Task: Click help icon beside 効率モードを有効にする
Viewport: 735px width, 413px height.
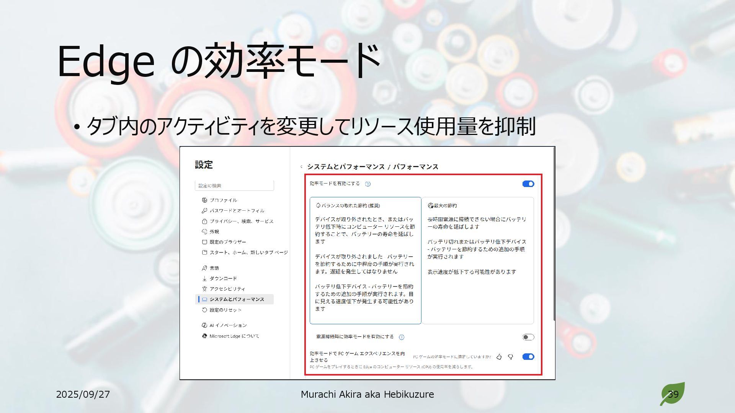Action: point(368,184)
